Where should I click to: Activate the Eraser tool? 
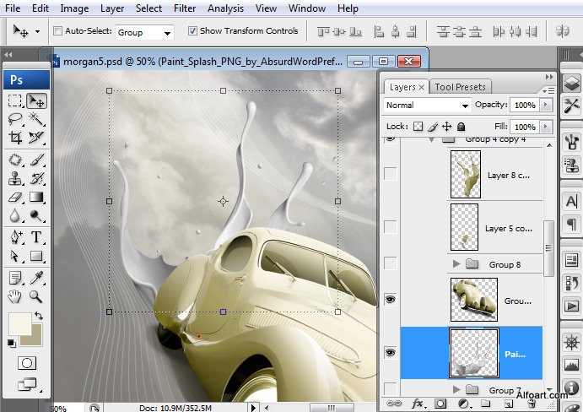pyautogui.click(x=15, y=198)
